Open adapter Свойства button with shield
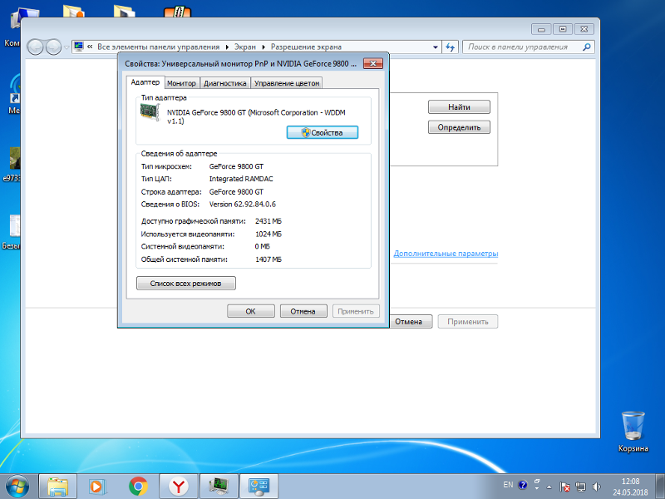 tap(323, 132)
